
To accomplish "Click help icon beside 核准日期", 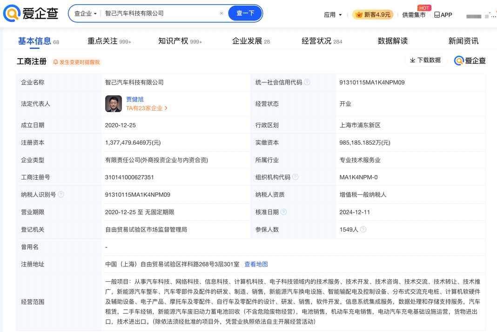I will [284, 212].
